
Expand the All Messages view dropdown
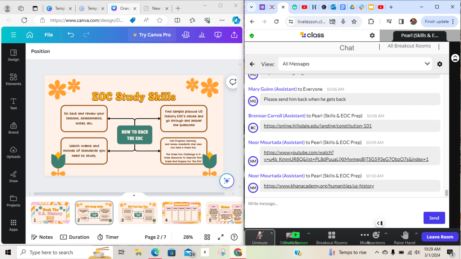click(x=427, y=64)
